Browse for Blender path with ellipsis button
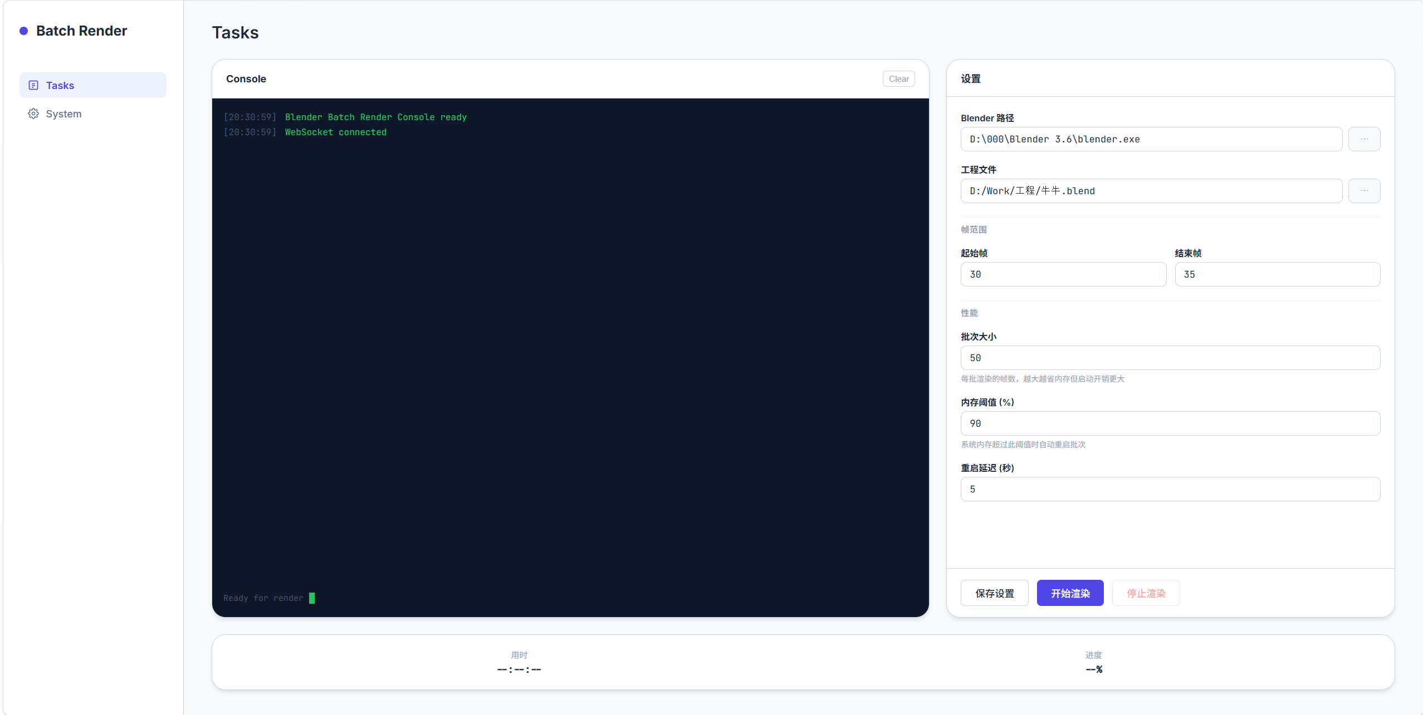Screen dimensions: 1423x715 [1364, 139]
